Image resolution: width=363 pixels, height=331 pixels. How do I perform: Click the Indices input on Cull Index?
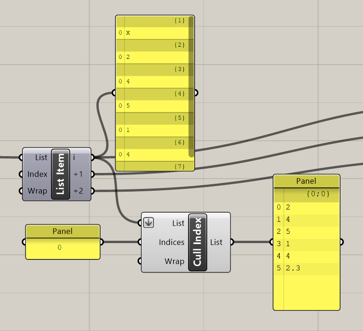(172, 242)
